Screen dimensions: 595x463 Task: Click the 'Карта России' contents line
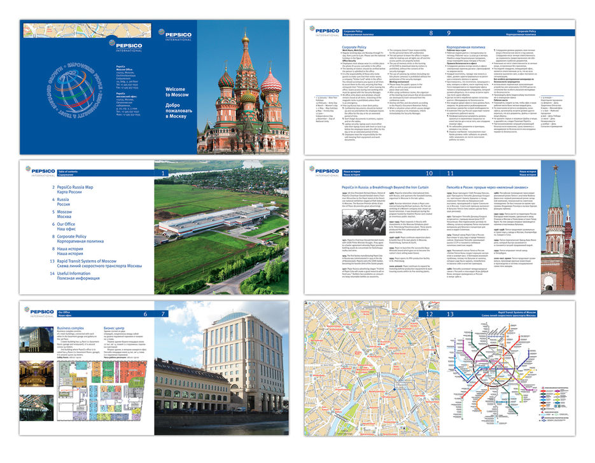69,192
